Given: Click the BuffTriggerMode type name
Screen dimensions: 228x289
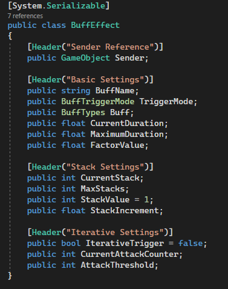Looking at the screenshot, I should point(98,102).
